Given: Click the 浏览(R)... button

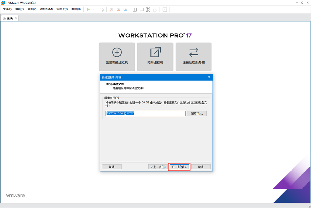Looking at the screenshot, I should click(197, 114).
